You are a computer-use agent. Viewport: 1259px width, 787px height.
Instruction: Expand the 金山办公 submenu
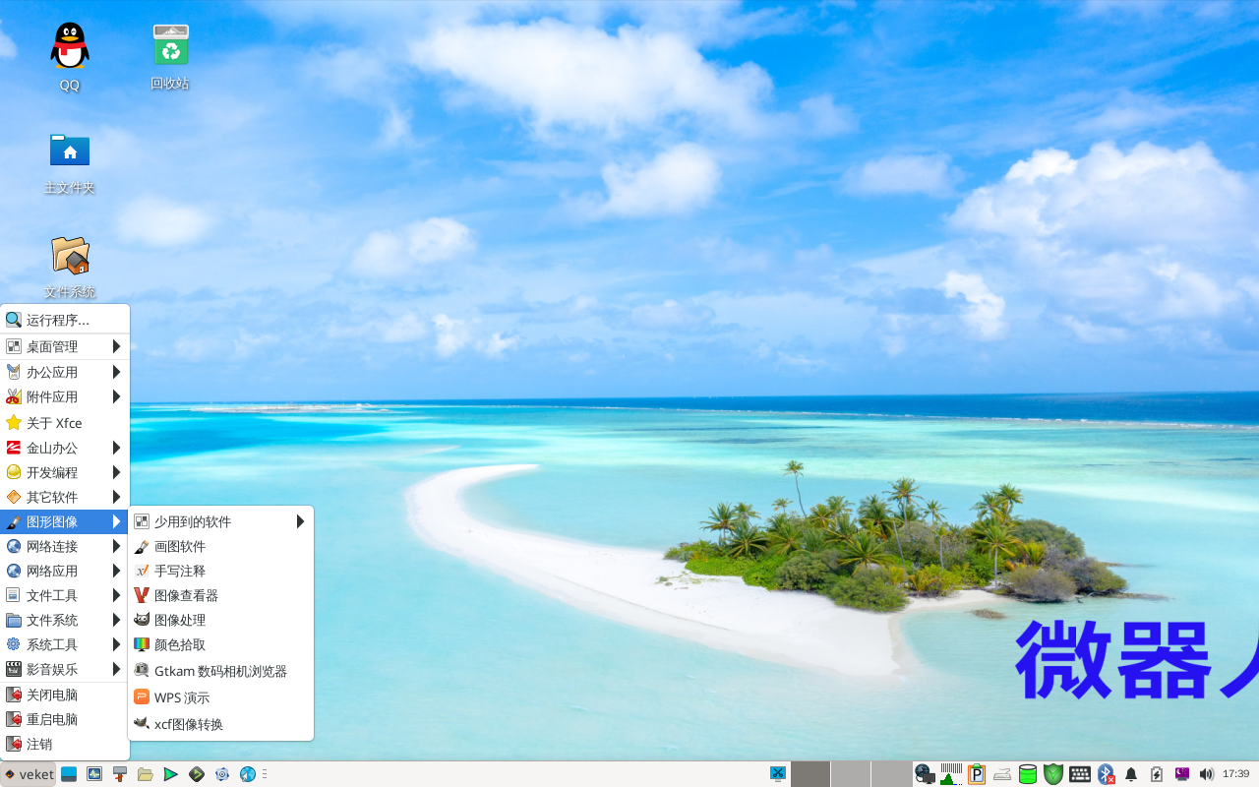[65, 448]
